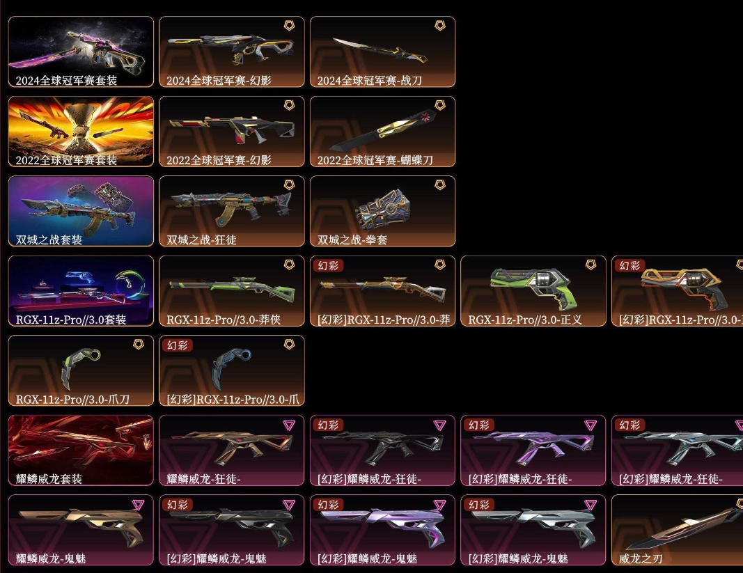The height and width of the screenshot is (573, 743).
Task: Click pink triangle icon on base 耀鳞威龙-狂徒- card
Action: 289,425
